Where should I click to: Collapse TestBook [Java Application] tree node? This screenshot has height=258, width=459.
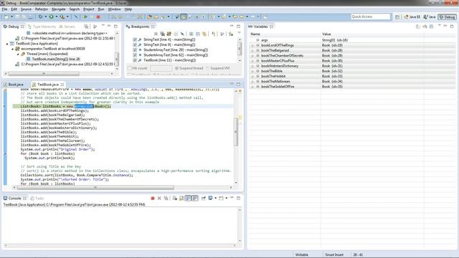7,44
